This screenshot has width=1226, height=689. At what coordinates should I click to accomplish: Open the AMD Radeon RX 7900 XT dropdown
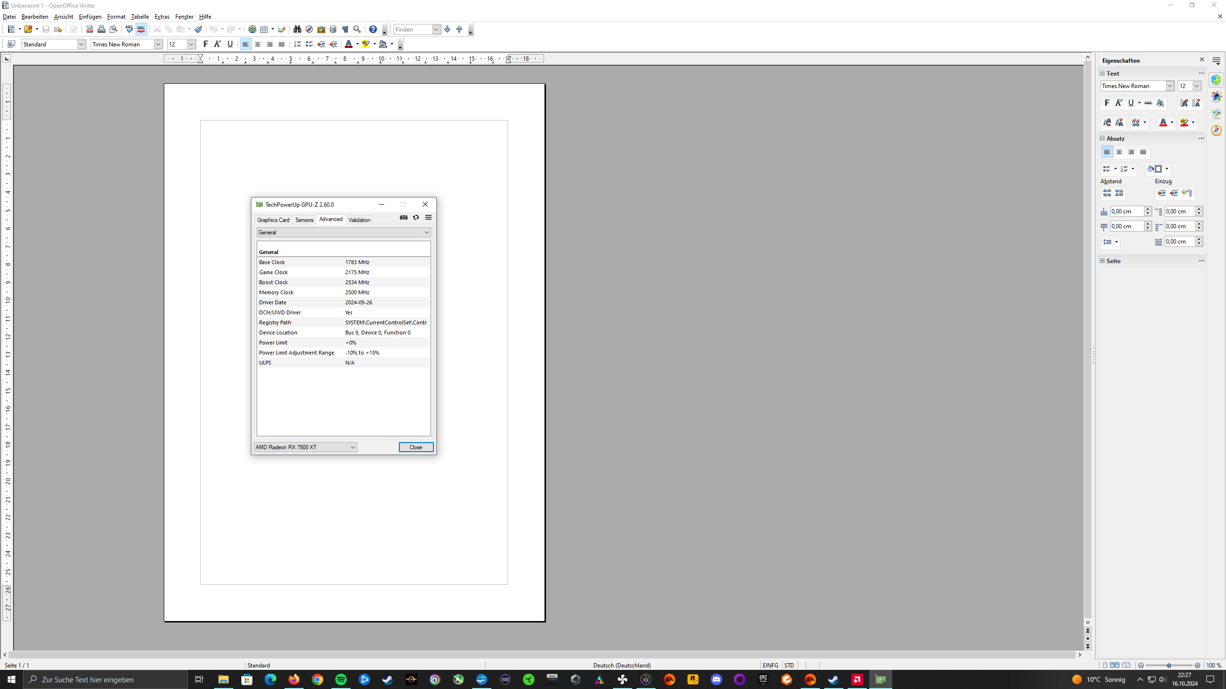click(305, 447)
